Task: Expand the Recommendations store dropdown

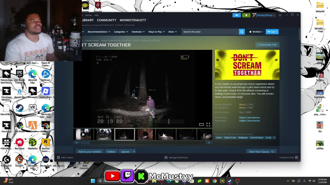Action: 99,32
